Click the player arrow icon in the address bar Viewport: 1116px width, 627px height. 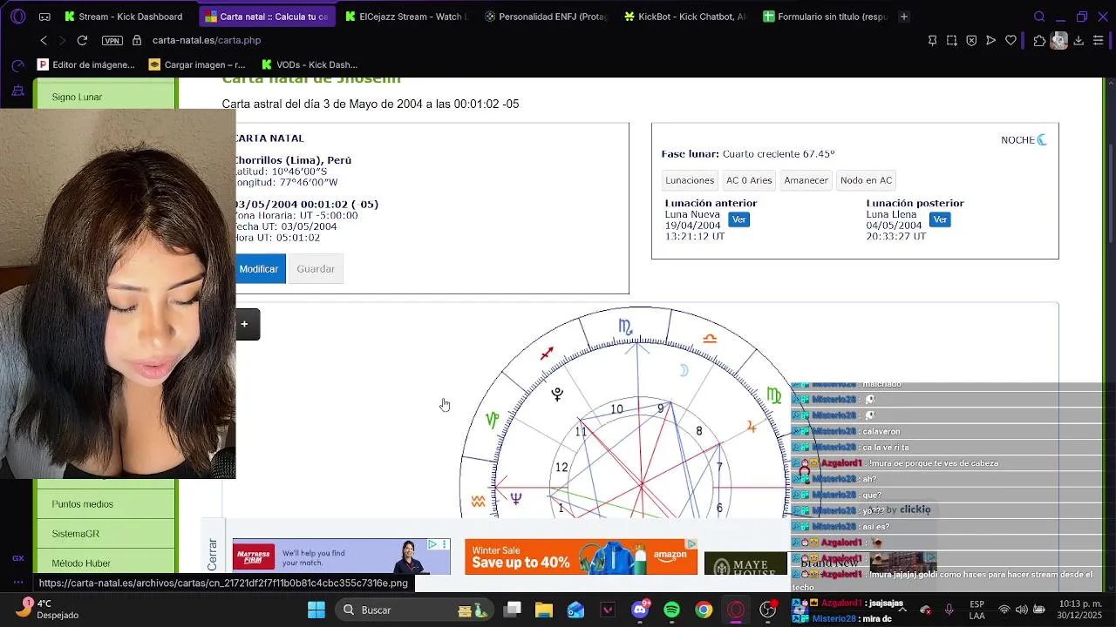click(x=991, y=40)
